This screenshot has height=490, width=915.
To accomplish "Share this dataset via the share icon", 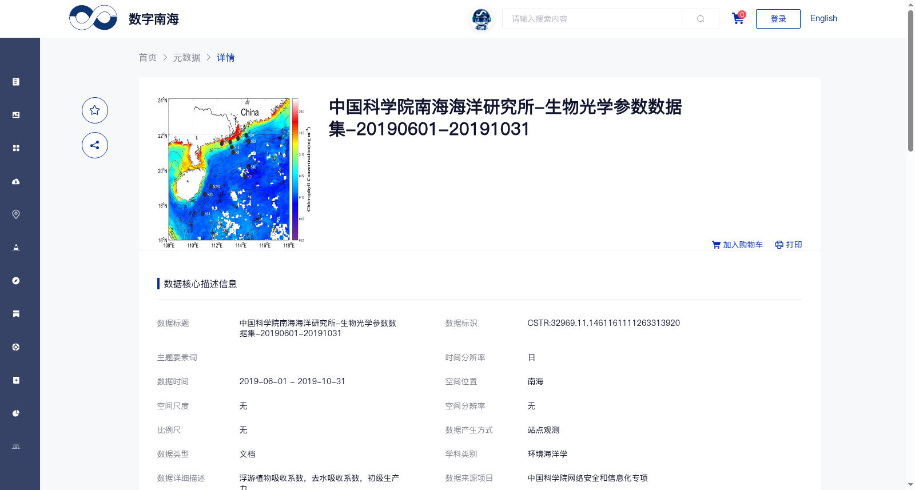I will click(95, 145).
